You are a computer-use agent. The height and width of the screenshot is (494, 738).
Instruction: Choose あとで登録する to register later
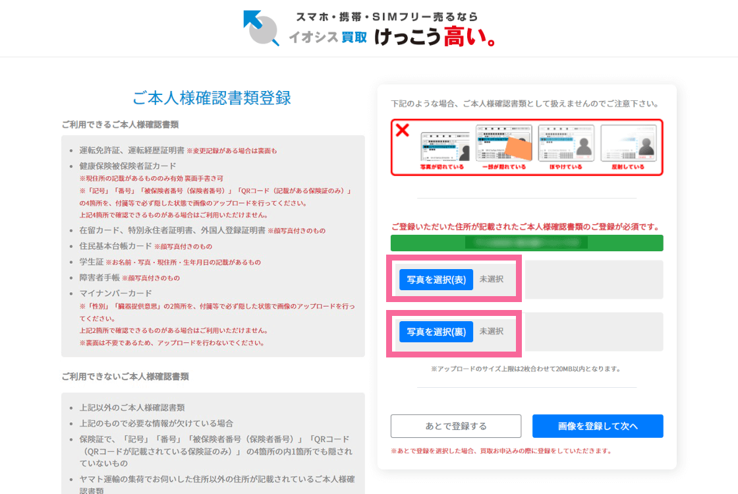point(455,426)
